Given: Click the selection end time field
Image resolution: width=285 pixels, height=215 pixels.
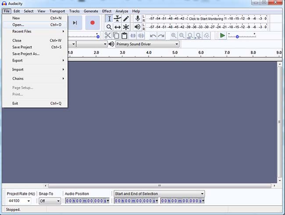Looking at the screenshot, I should tap(181, 201).
